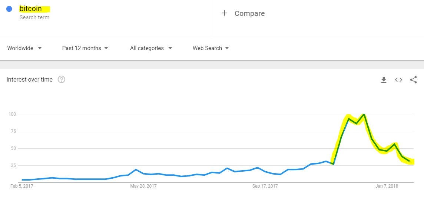This screenshot has height=198, width=424.
Task: Click the Feb 5, 2017 axis label
Action: pyautogui.click(x=22, y=186)
